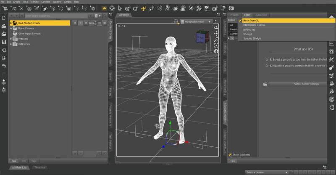Image resolution: width=336 pixels, height=175 pixels.
Task: Click the viewport pan arrows icon
Action: [216, 33]
